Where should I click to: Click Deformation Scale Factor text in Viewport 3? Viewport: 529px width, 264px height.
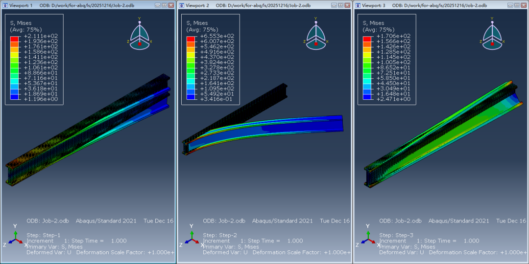[478, 252]
